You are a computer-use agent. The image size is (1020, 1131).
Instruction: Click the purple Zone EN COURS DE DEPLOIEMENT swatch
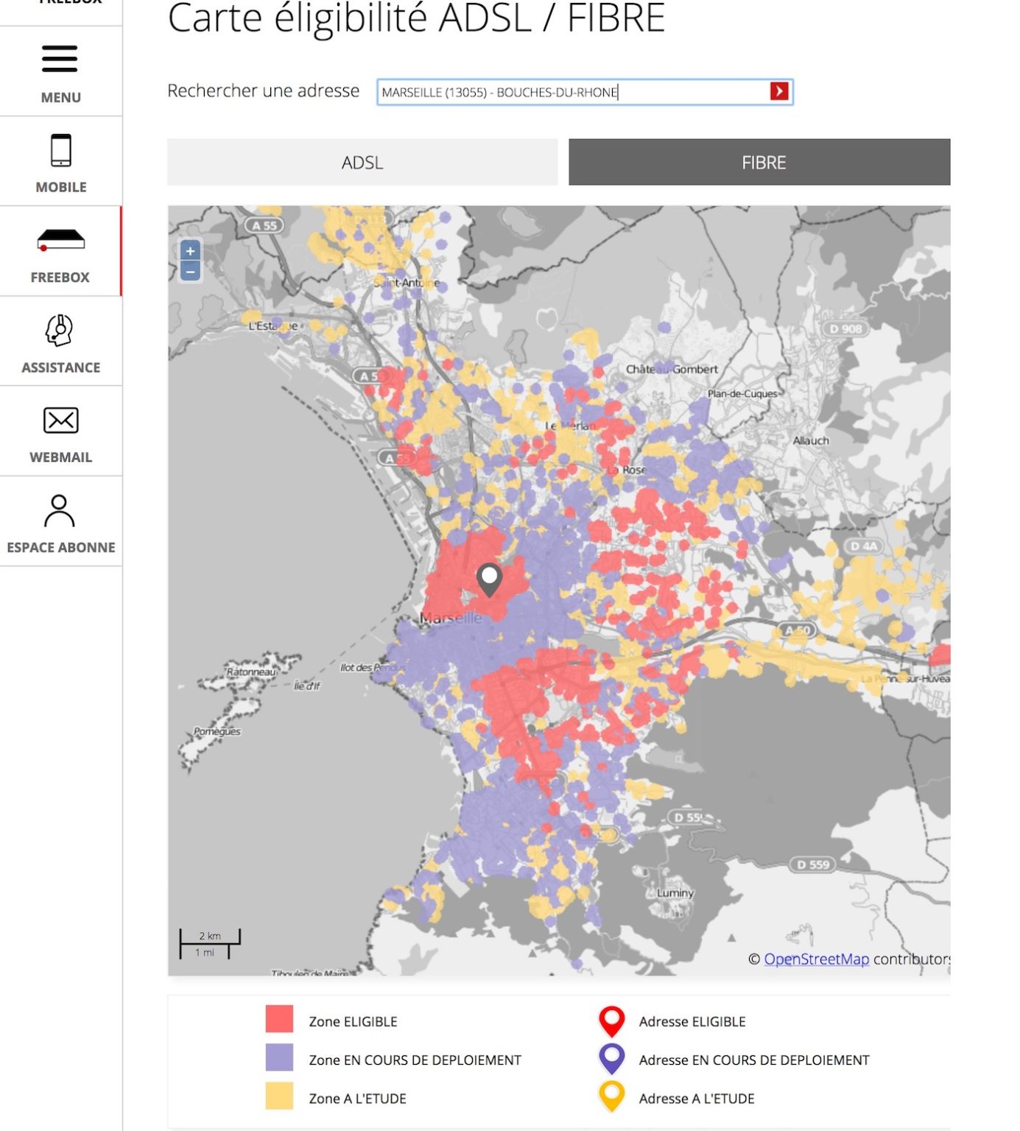pyautogui.click(x=279, y=1057)
